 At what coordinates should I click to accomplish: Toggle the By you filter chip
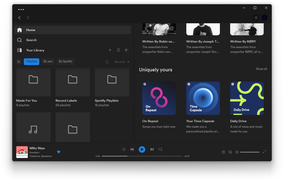[48, 62]
